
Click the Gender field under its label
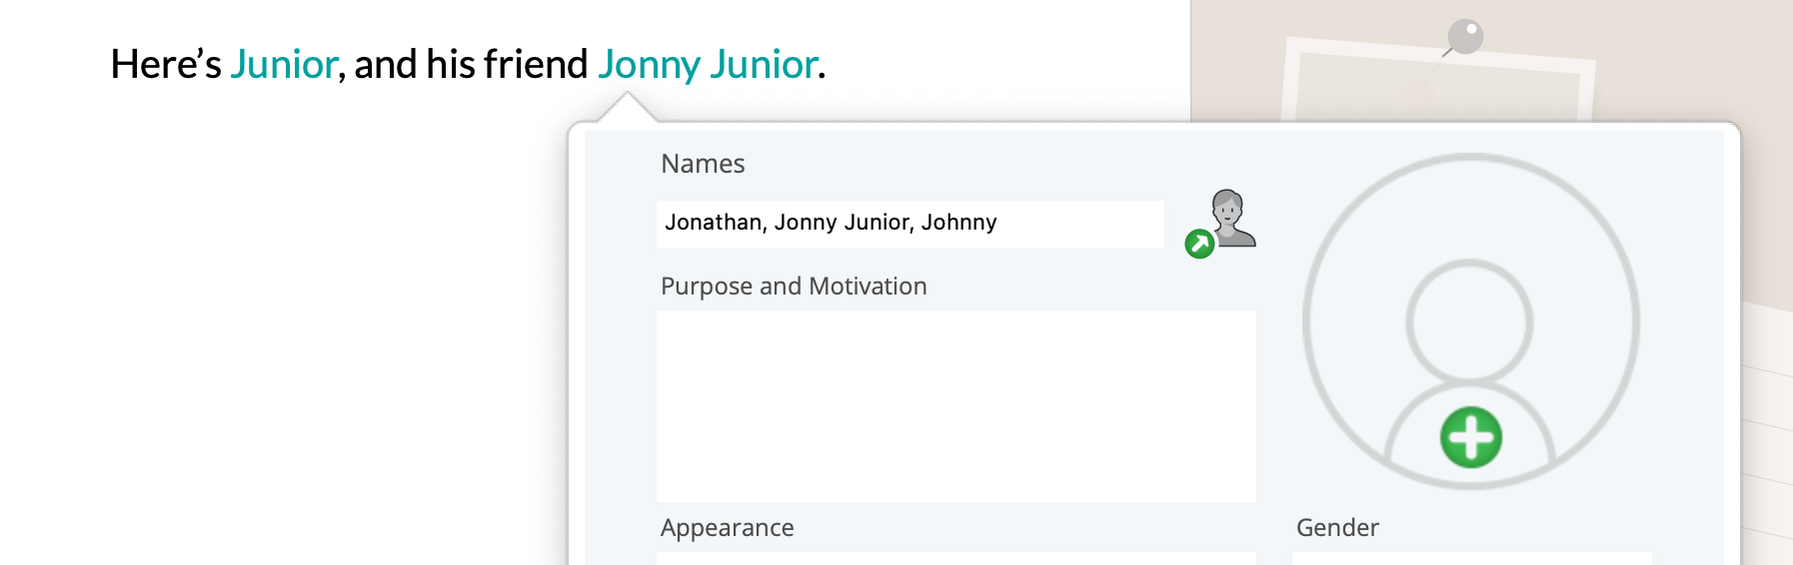click(x=1471, y=558)
